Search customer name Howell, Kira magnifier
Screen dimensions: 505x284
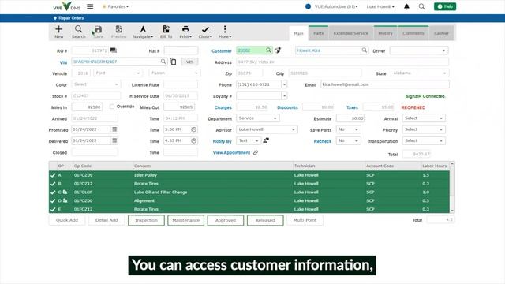click(x=365, y=50)
